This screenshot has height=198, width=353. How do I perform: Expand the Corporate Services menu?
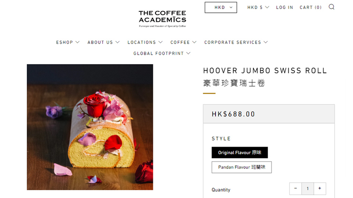pos(236,42)
